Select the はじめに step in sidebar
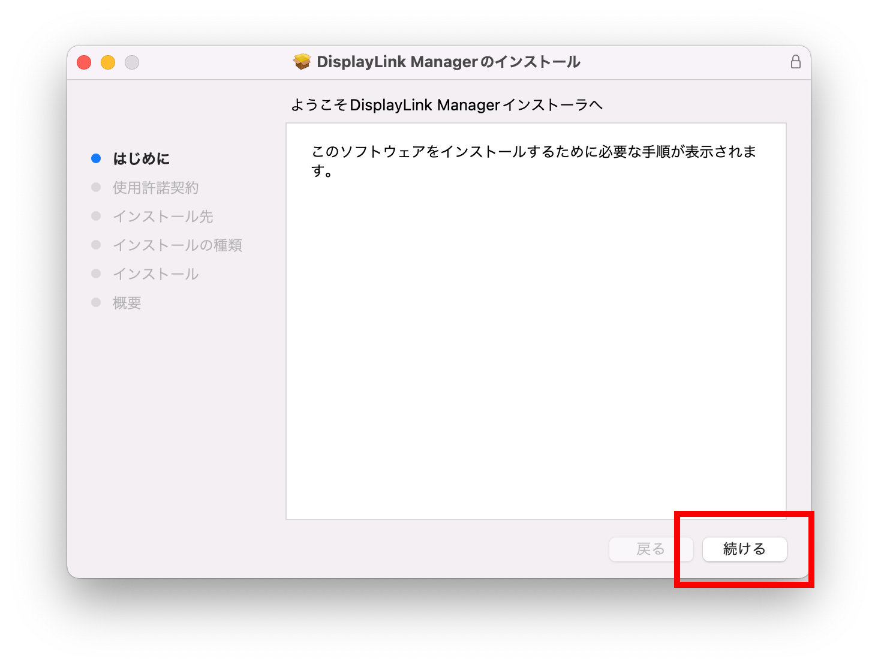 tap(142, 158)
